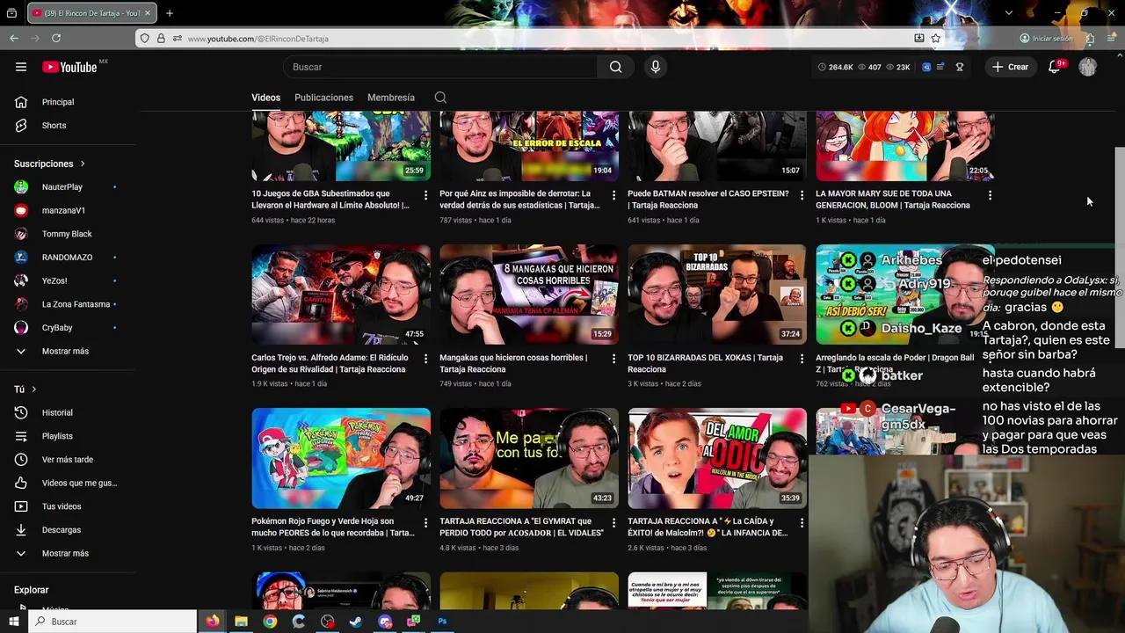Open the Explorar section heading
Viewport: 1125px width, 633px height.
click(32, 590)
